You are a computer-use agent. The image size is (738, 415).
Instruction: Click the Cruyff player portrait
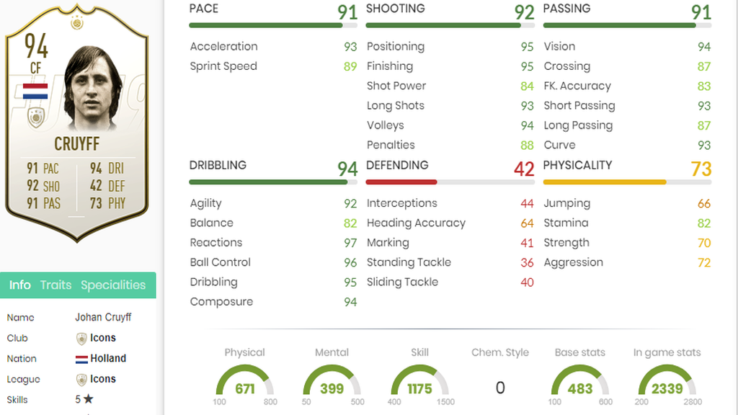tap(93, 88)
